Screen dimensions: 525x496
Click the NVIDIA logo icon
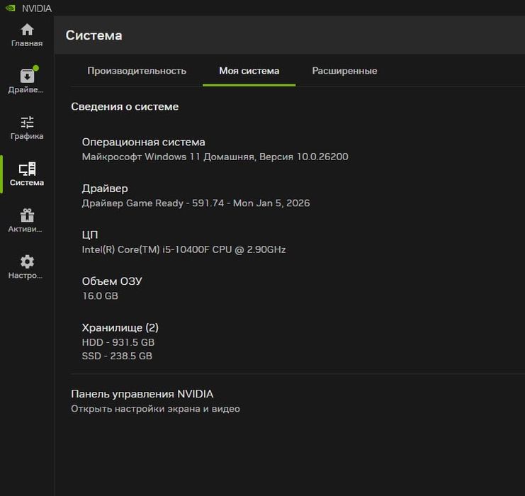(x=11, y=8)
